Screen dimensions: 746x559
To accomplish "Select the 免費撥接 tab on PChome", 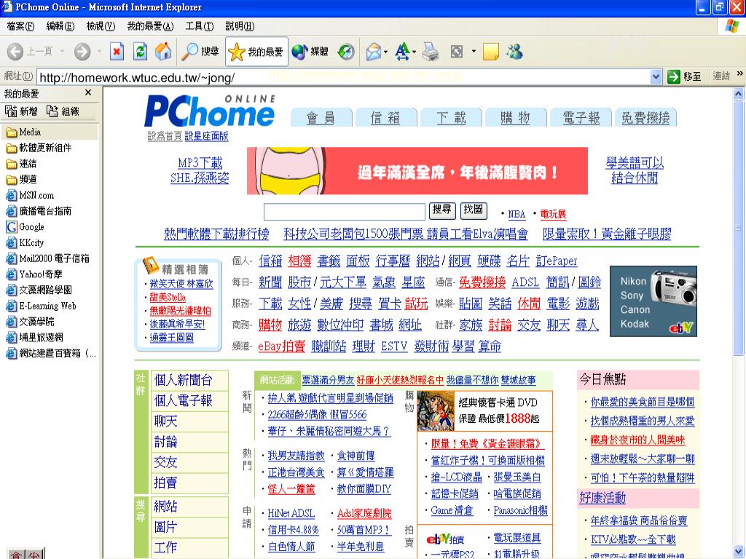I will coord(645,117).
